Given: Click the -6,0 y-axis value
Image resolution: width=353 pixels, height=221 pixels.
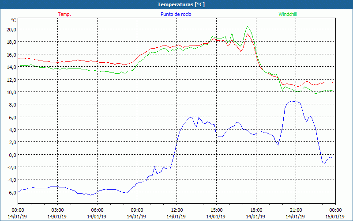Looking at the screenshot, I should 11,193.
